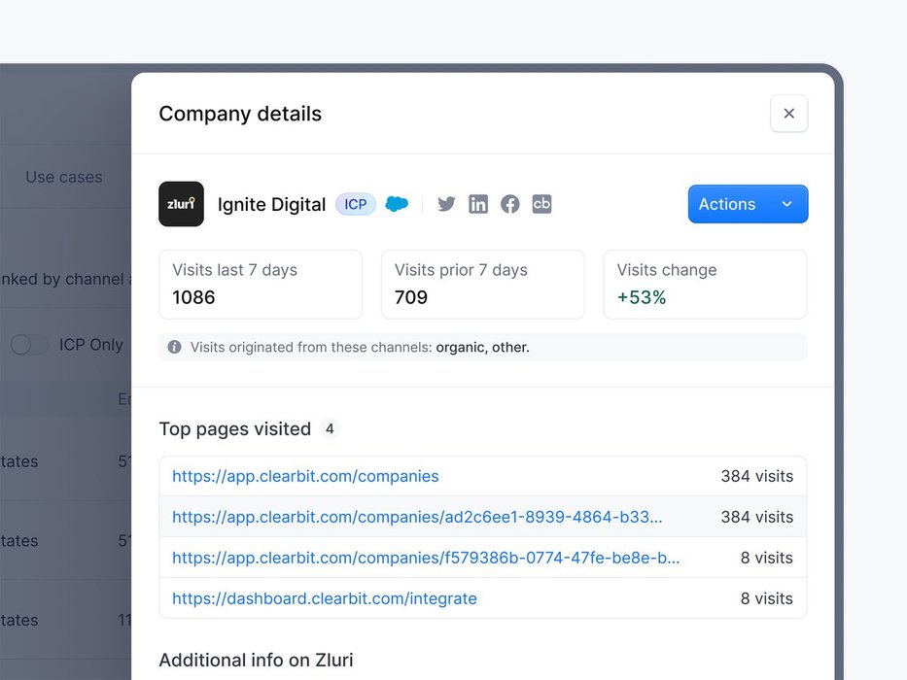This screenshot has width=907, height=680.
Task: Click the Visits change +53% card
Action: tap(705, 284)
